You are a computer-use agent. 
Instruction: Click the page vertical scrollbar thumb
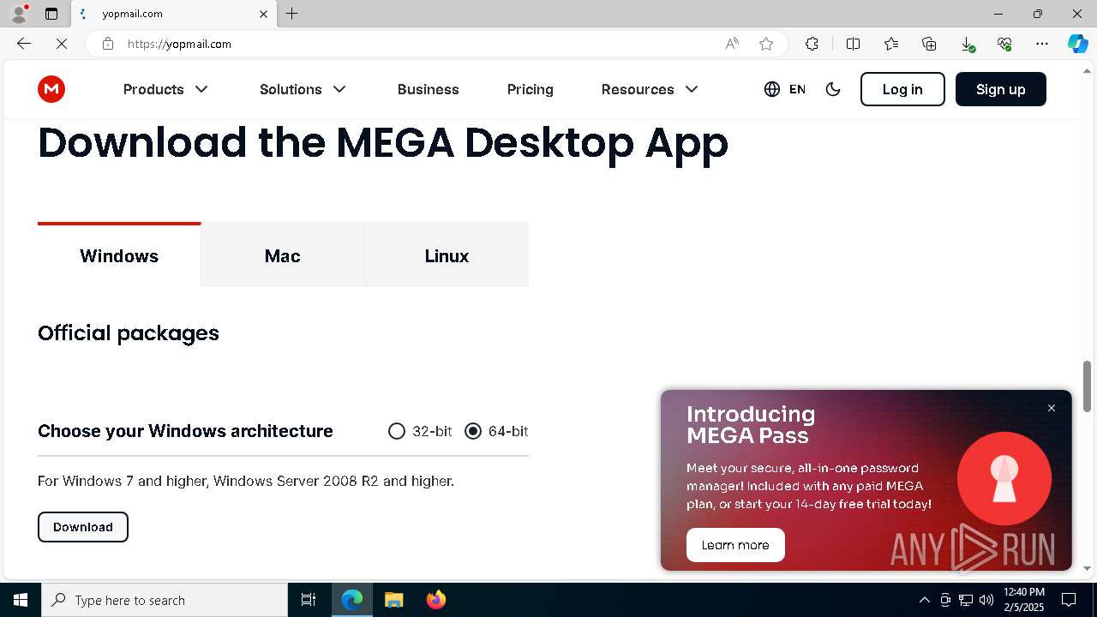pyautogui.click(x=1088, y=386)
